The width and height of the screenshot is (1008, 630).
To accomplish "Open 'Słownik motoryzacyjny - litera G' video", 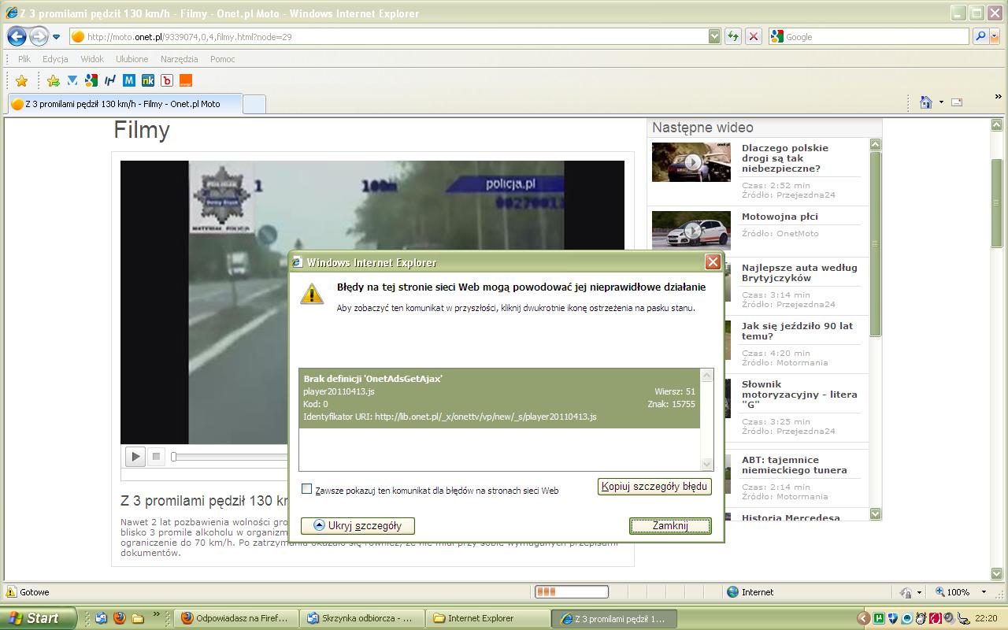I will (799, 395).
